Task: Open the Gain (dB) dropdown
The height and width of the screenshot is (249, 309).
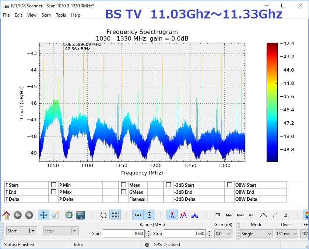Action: click(223, 234)
